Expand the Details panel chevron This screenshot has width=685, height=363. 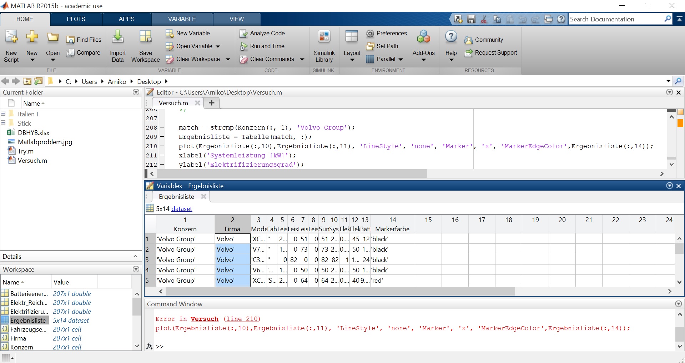point(135,256)
